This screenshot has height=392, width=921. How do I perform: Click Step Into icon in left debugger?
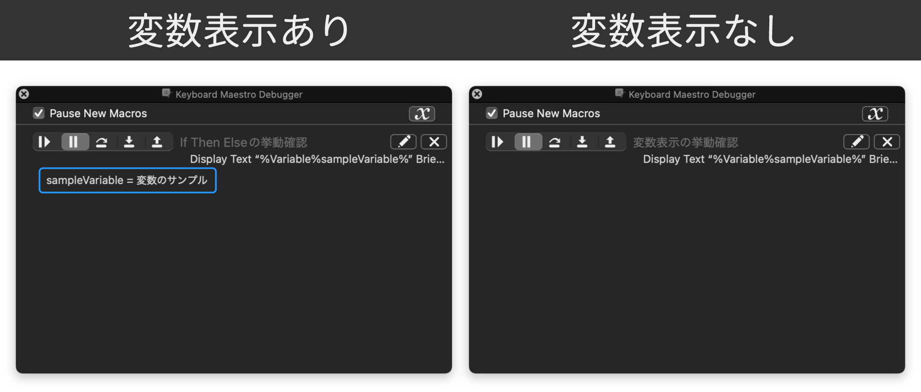point(129,142)
